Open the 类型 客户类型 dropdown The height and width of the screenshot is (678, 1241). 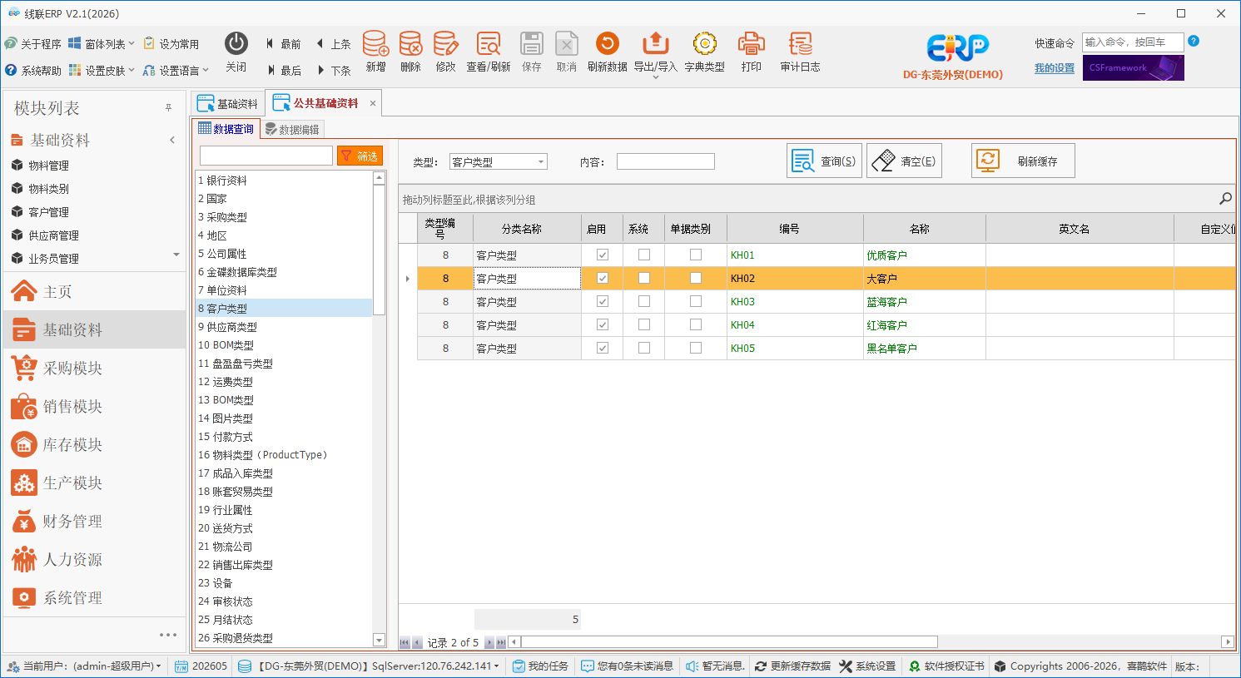(540, 162)
